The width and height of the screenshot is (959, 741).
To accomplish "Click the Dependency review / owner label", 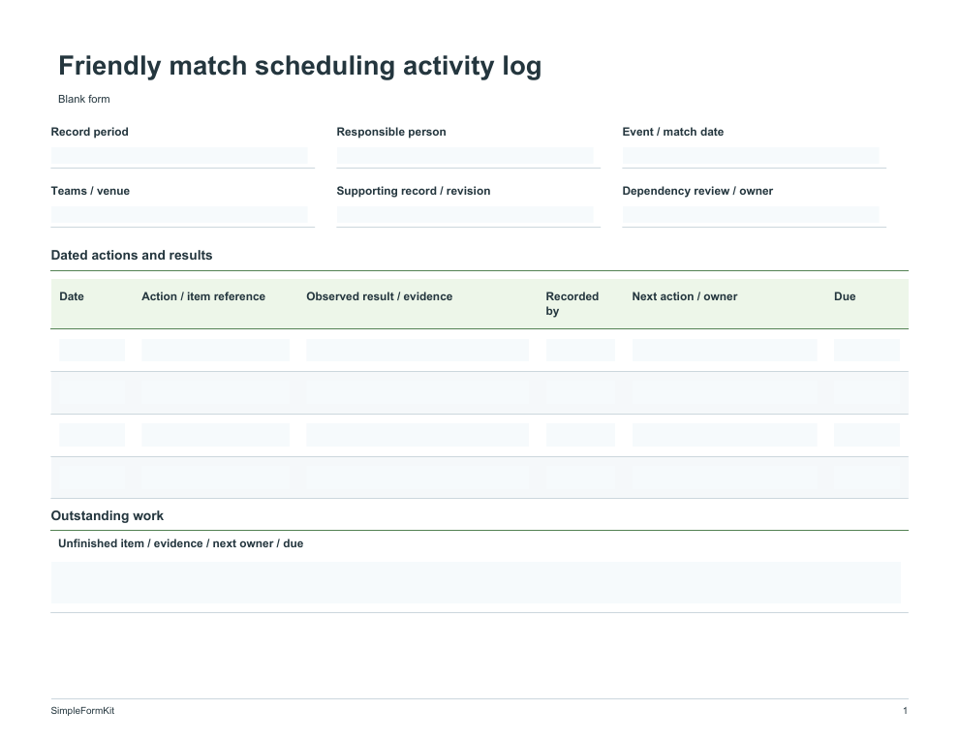I will pyautogui.click(x=697, y=191).
